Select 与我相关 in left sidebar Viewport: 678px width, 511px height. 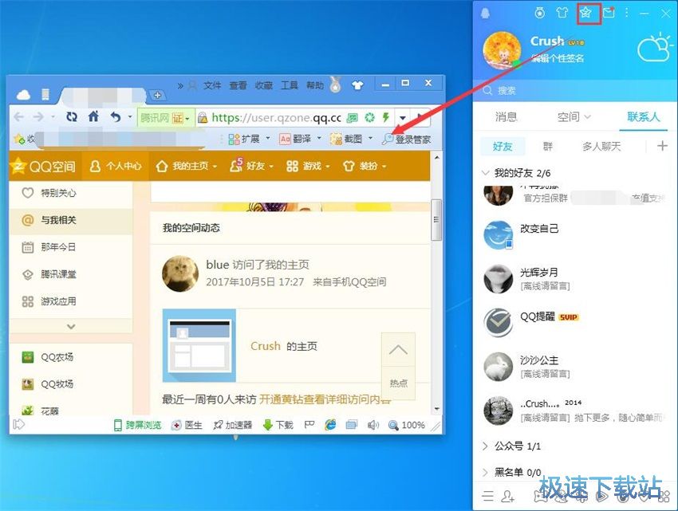click(x=71, y=220)
